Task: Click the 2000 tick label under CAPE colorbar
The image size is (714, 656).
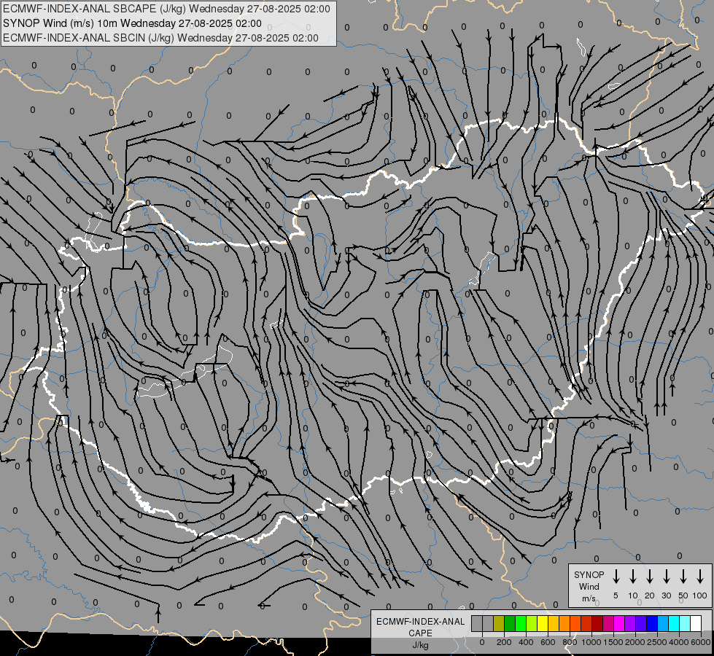Action: 635,642
